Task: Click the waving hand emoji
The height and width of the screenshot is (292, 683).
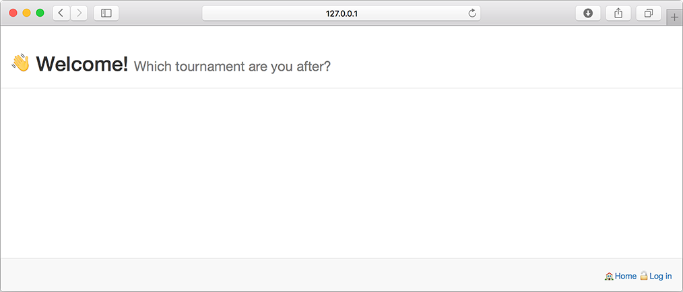Action: tap(20, 63)
